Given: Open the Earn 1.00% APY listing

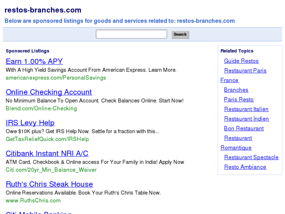Looking at the screenshot, I should (34, 61).
